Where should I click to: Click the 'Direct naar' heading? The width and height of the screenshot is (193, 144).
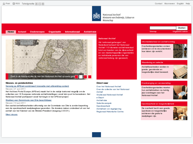(x=102, y=83)
